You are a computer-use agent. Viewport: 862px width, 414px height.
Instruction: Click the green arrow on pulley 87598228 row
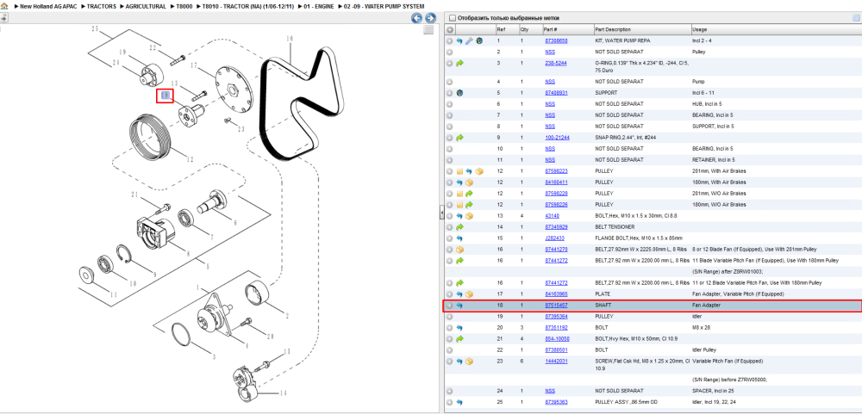tap(469, 194)
